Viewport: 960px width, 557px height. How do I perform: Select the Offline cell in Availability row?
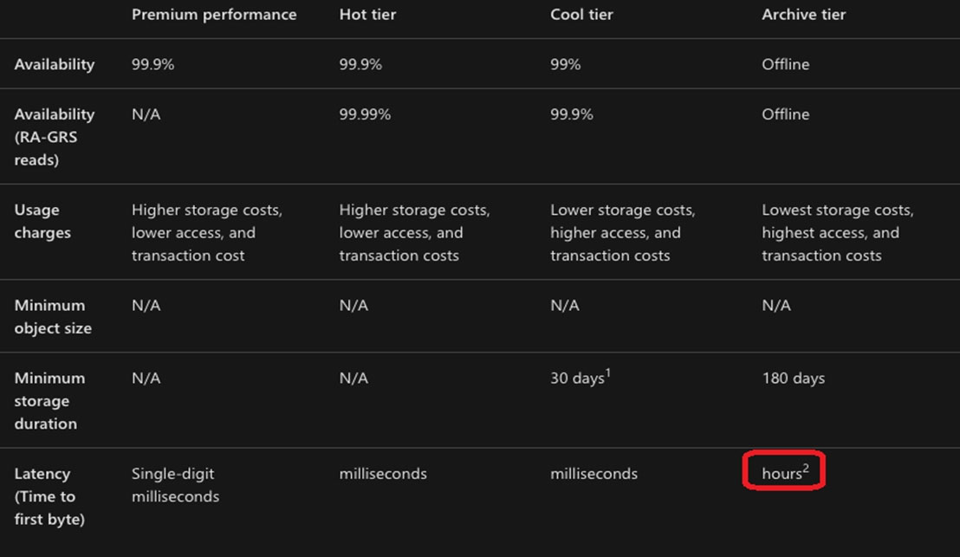[786, 64]
